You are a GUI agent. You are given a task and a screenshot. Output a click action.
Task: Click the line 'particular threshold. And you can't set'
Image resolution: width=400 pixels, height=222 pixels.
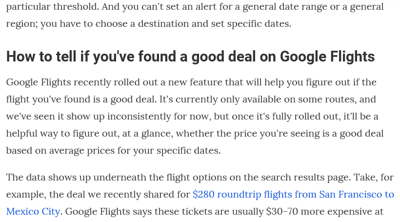tap(195, 7)
